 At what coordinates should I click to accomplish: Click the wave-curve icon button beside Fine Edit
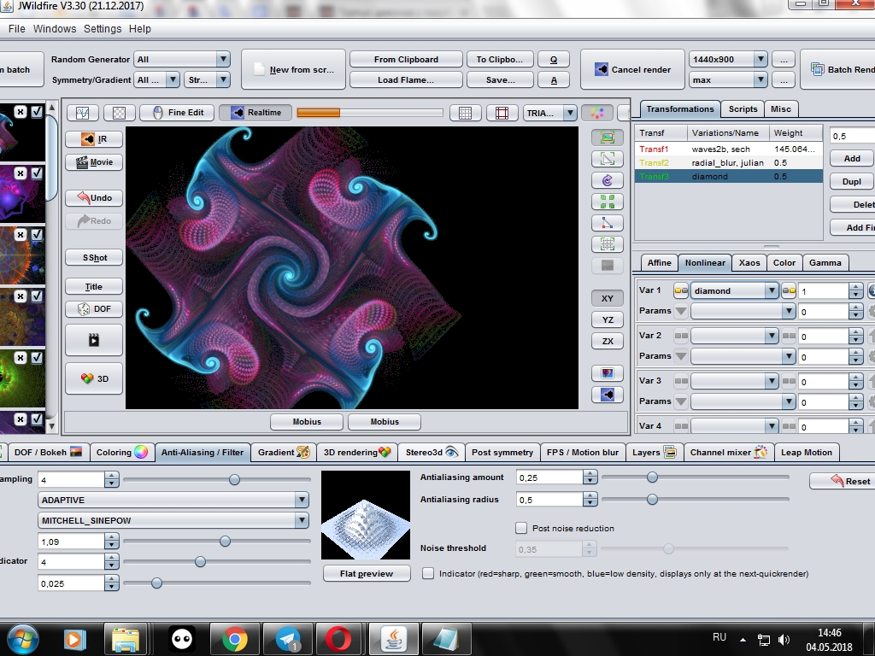click(x=83, y=113)
